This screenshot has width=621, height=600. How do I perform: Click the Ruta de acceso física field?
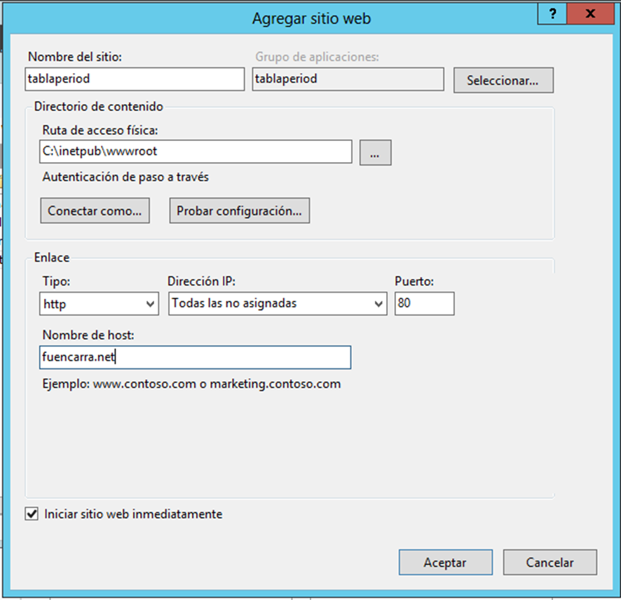click(196, 152)
